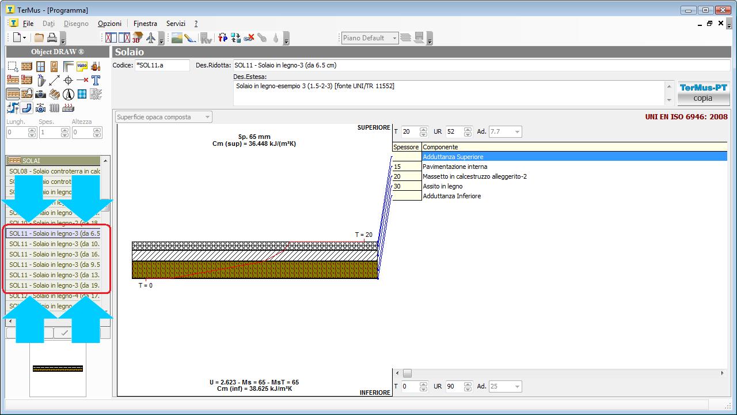Increase the superior T temperature stepper
This screenshot has width=737, height=415.
click(424, 129)
